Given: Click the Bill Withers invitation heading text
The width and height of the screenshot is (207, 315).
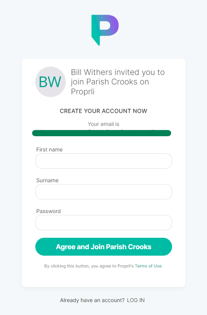Looking at the screenshot, I should pyautogui.click(x=118, y=82).
